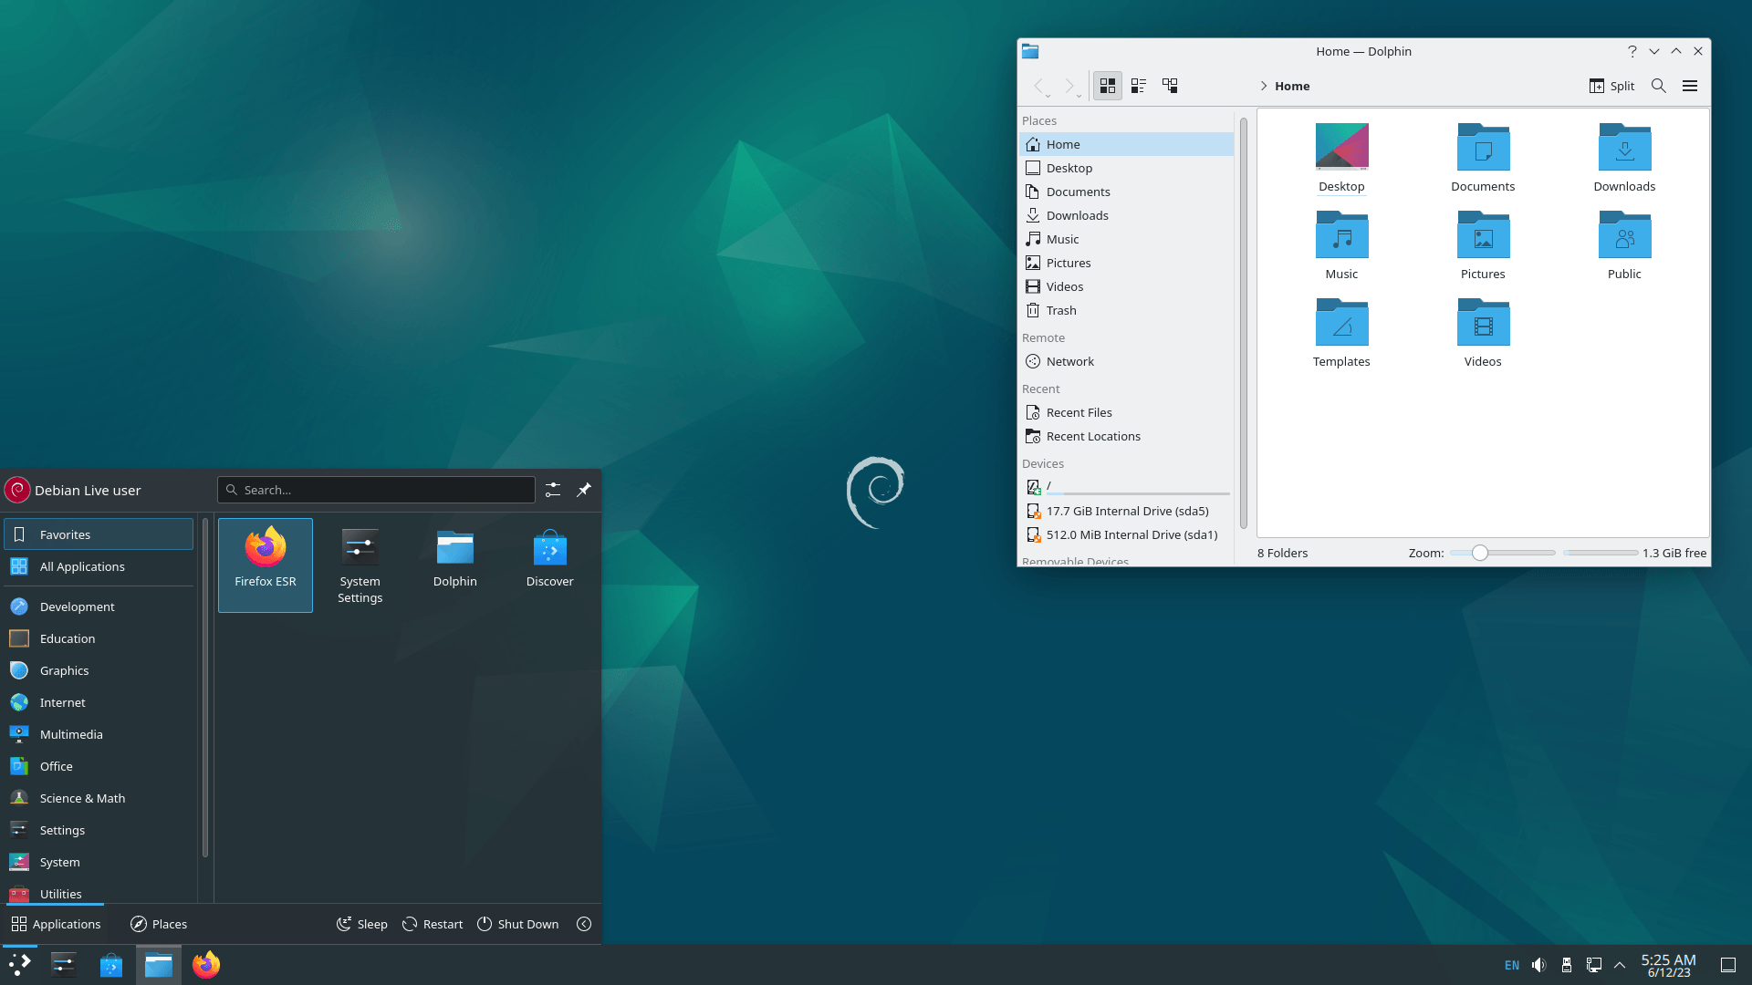The height and width of the screenshot is (985, 1752).
Task: Switch Dolphin to icons view mode
Action: (1107, 85)
